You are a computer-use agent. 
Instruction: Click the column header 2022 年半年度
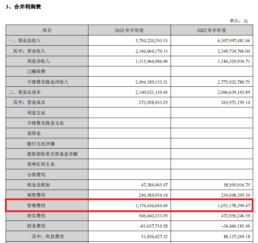[212, 30]
